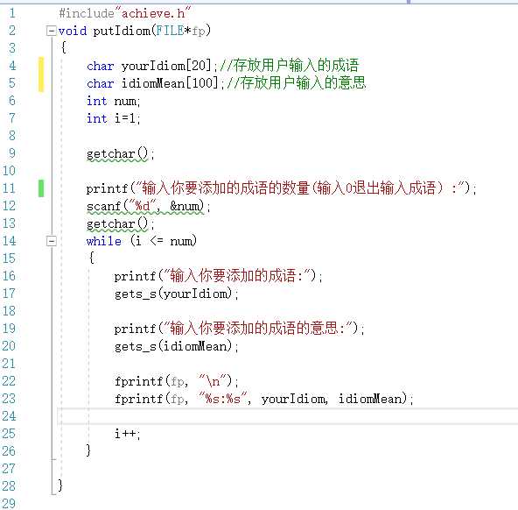Image resolution: width=518 pixels, height=510 pixels.
Task: Click the 'i++;' statement
Action: click(x=128, y=434)
